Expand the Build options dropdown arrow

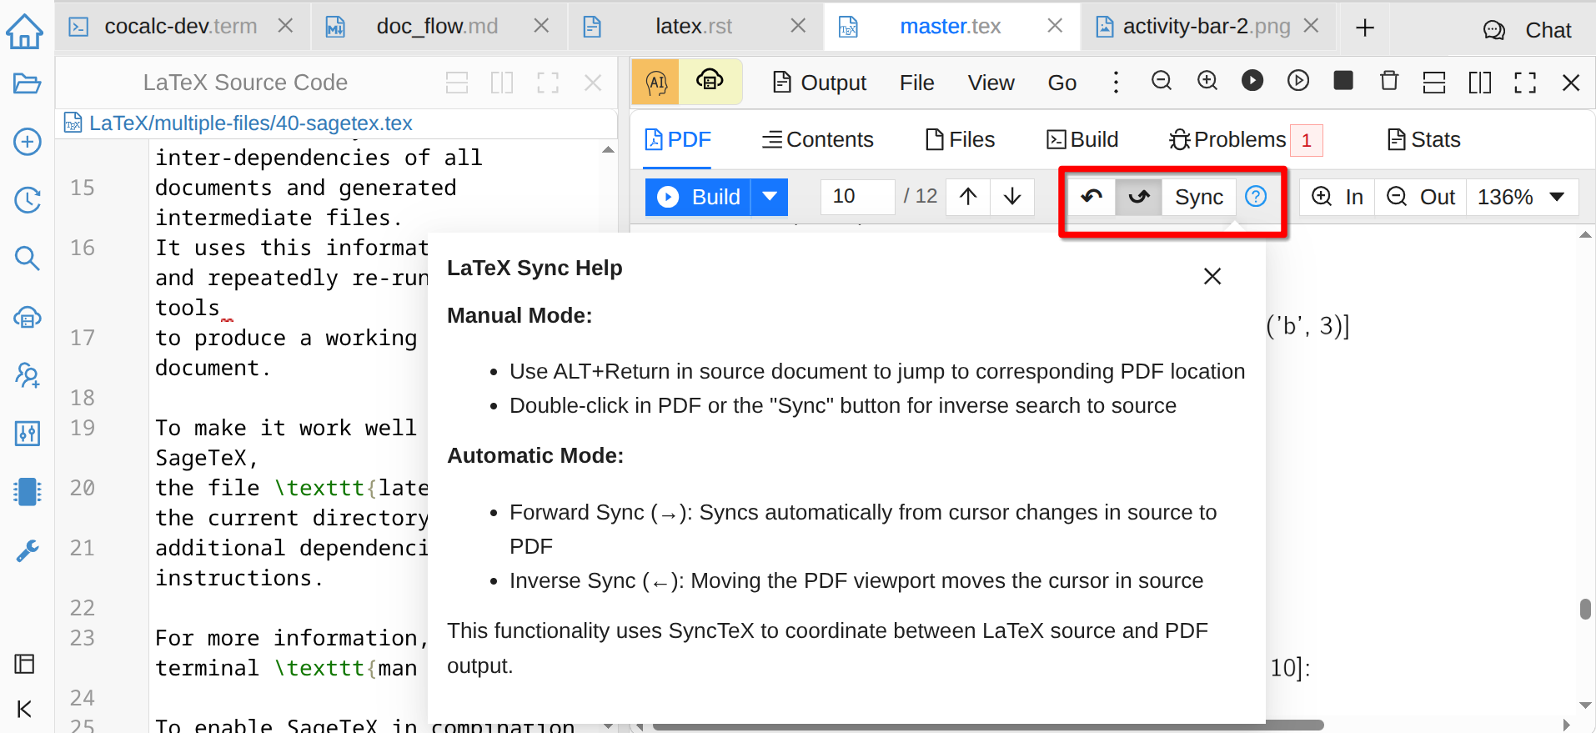(x=770, y=197)
